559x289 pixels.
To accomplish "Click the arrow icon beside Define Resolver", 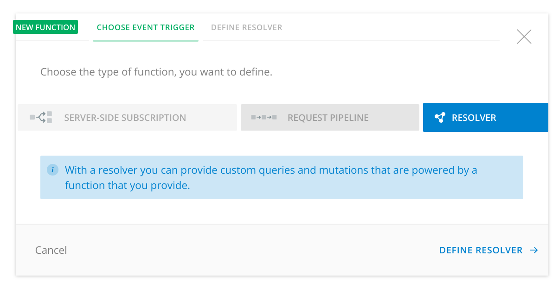I will coord(534,250).
